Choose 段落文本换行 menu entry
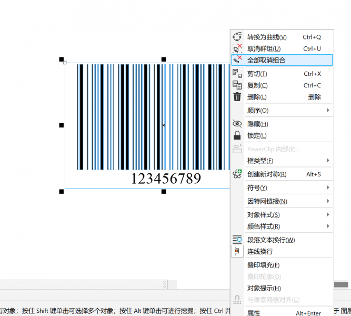351x316 pixels. point(282,240)
